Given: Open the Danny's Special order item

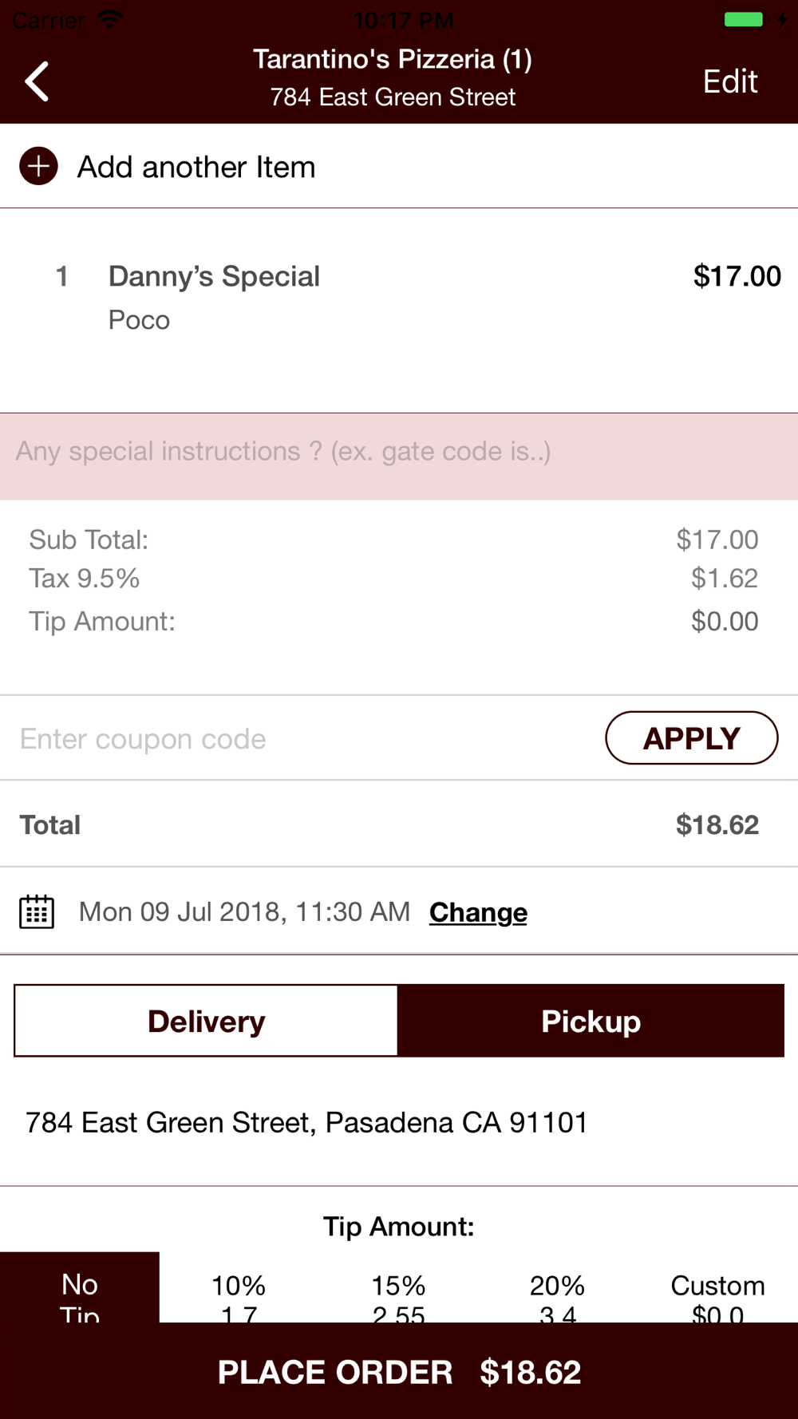Looking at the screenshot, I should (x=214, y=277).
